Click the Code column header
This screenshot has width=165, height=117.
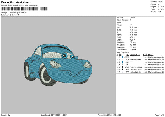point(145,55)
